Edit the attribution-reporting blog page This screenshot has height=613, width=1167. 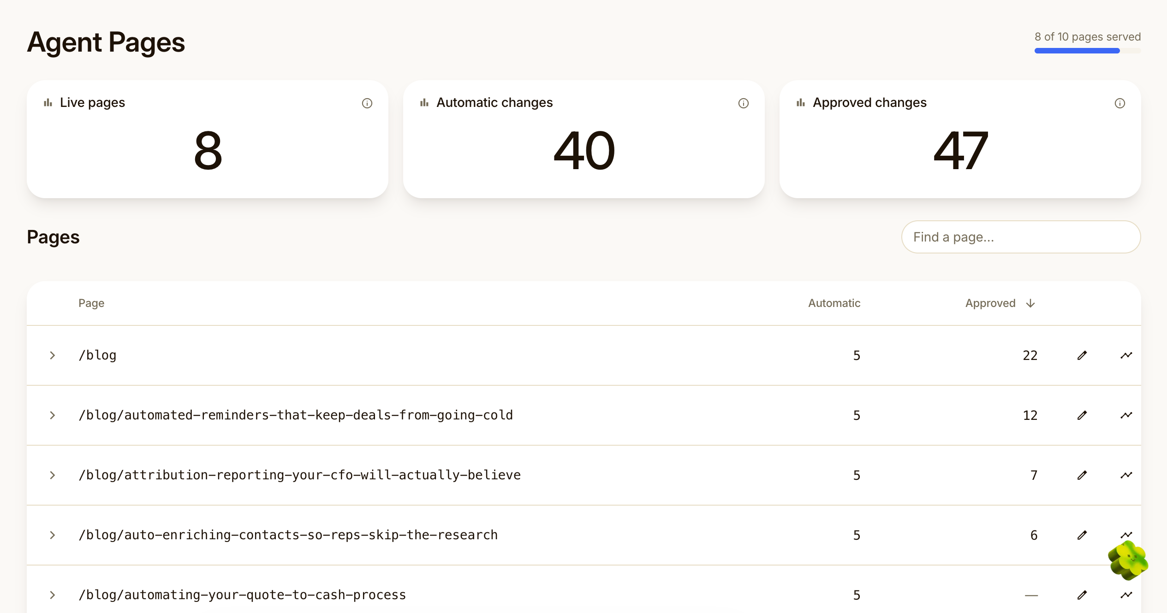[x=1082, y=475]
